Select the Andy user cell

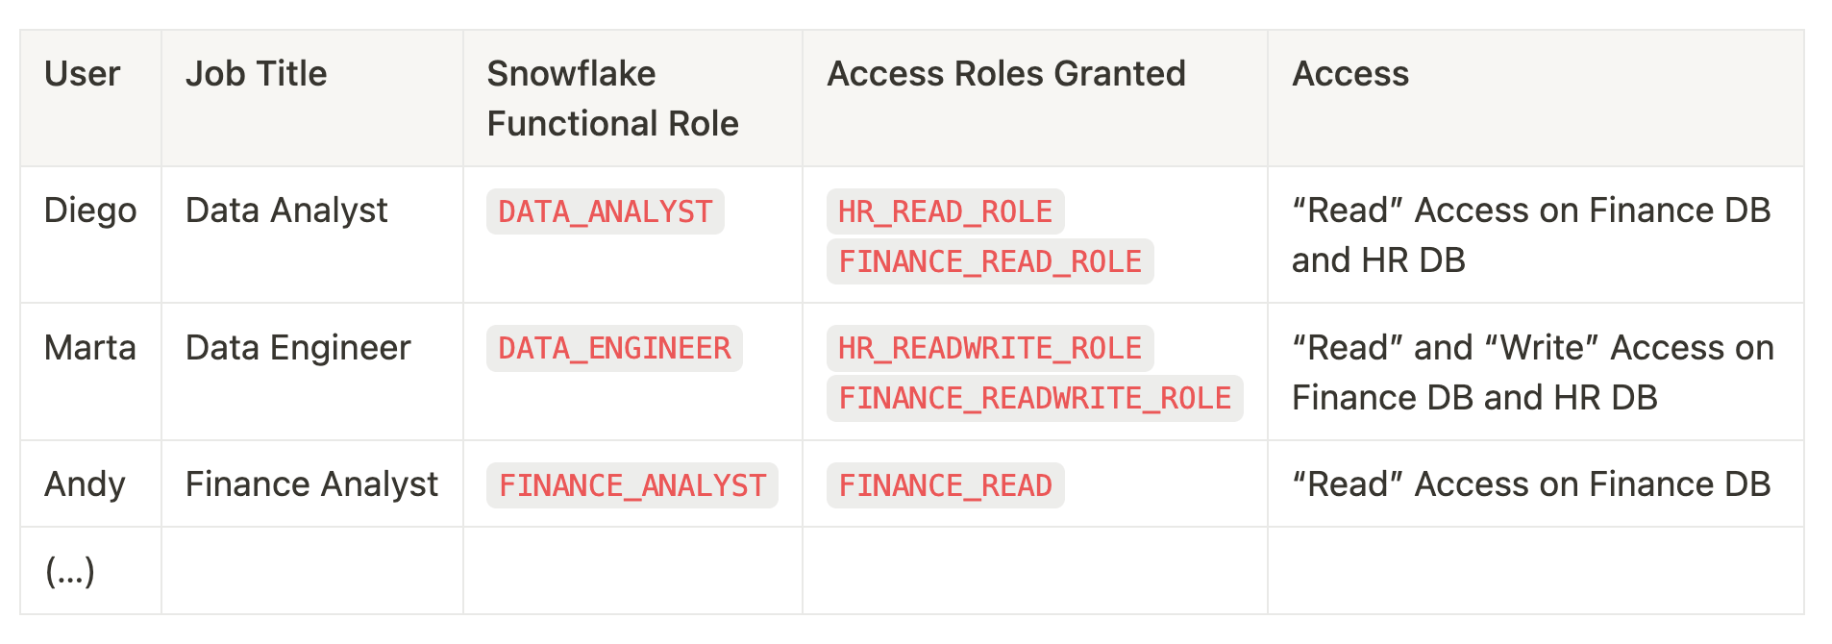click(x=85, y=484)
